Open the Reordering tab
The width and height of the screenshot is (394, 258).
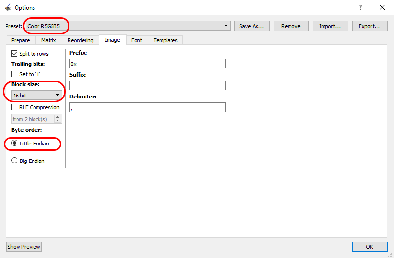click(80, 40)
